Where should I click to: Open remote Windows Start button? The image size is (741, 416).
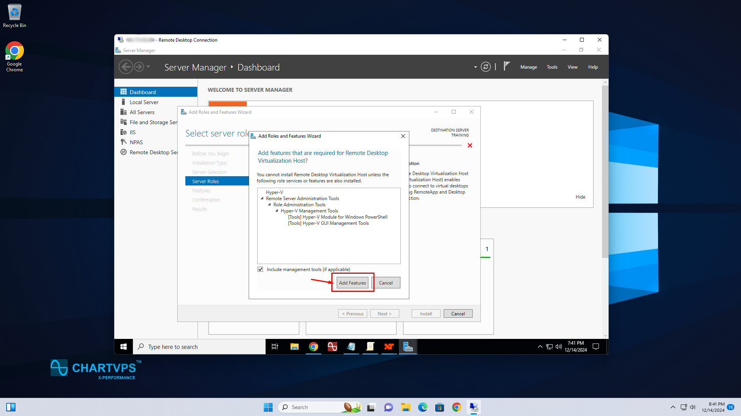tap(124, 347)
